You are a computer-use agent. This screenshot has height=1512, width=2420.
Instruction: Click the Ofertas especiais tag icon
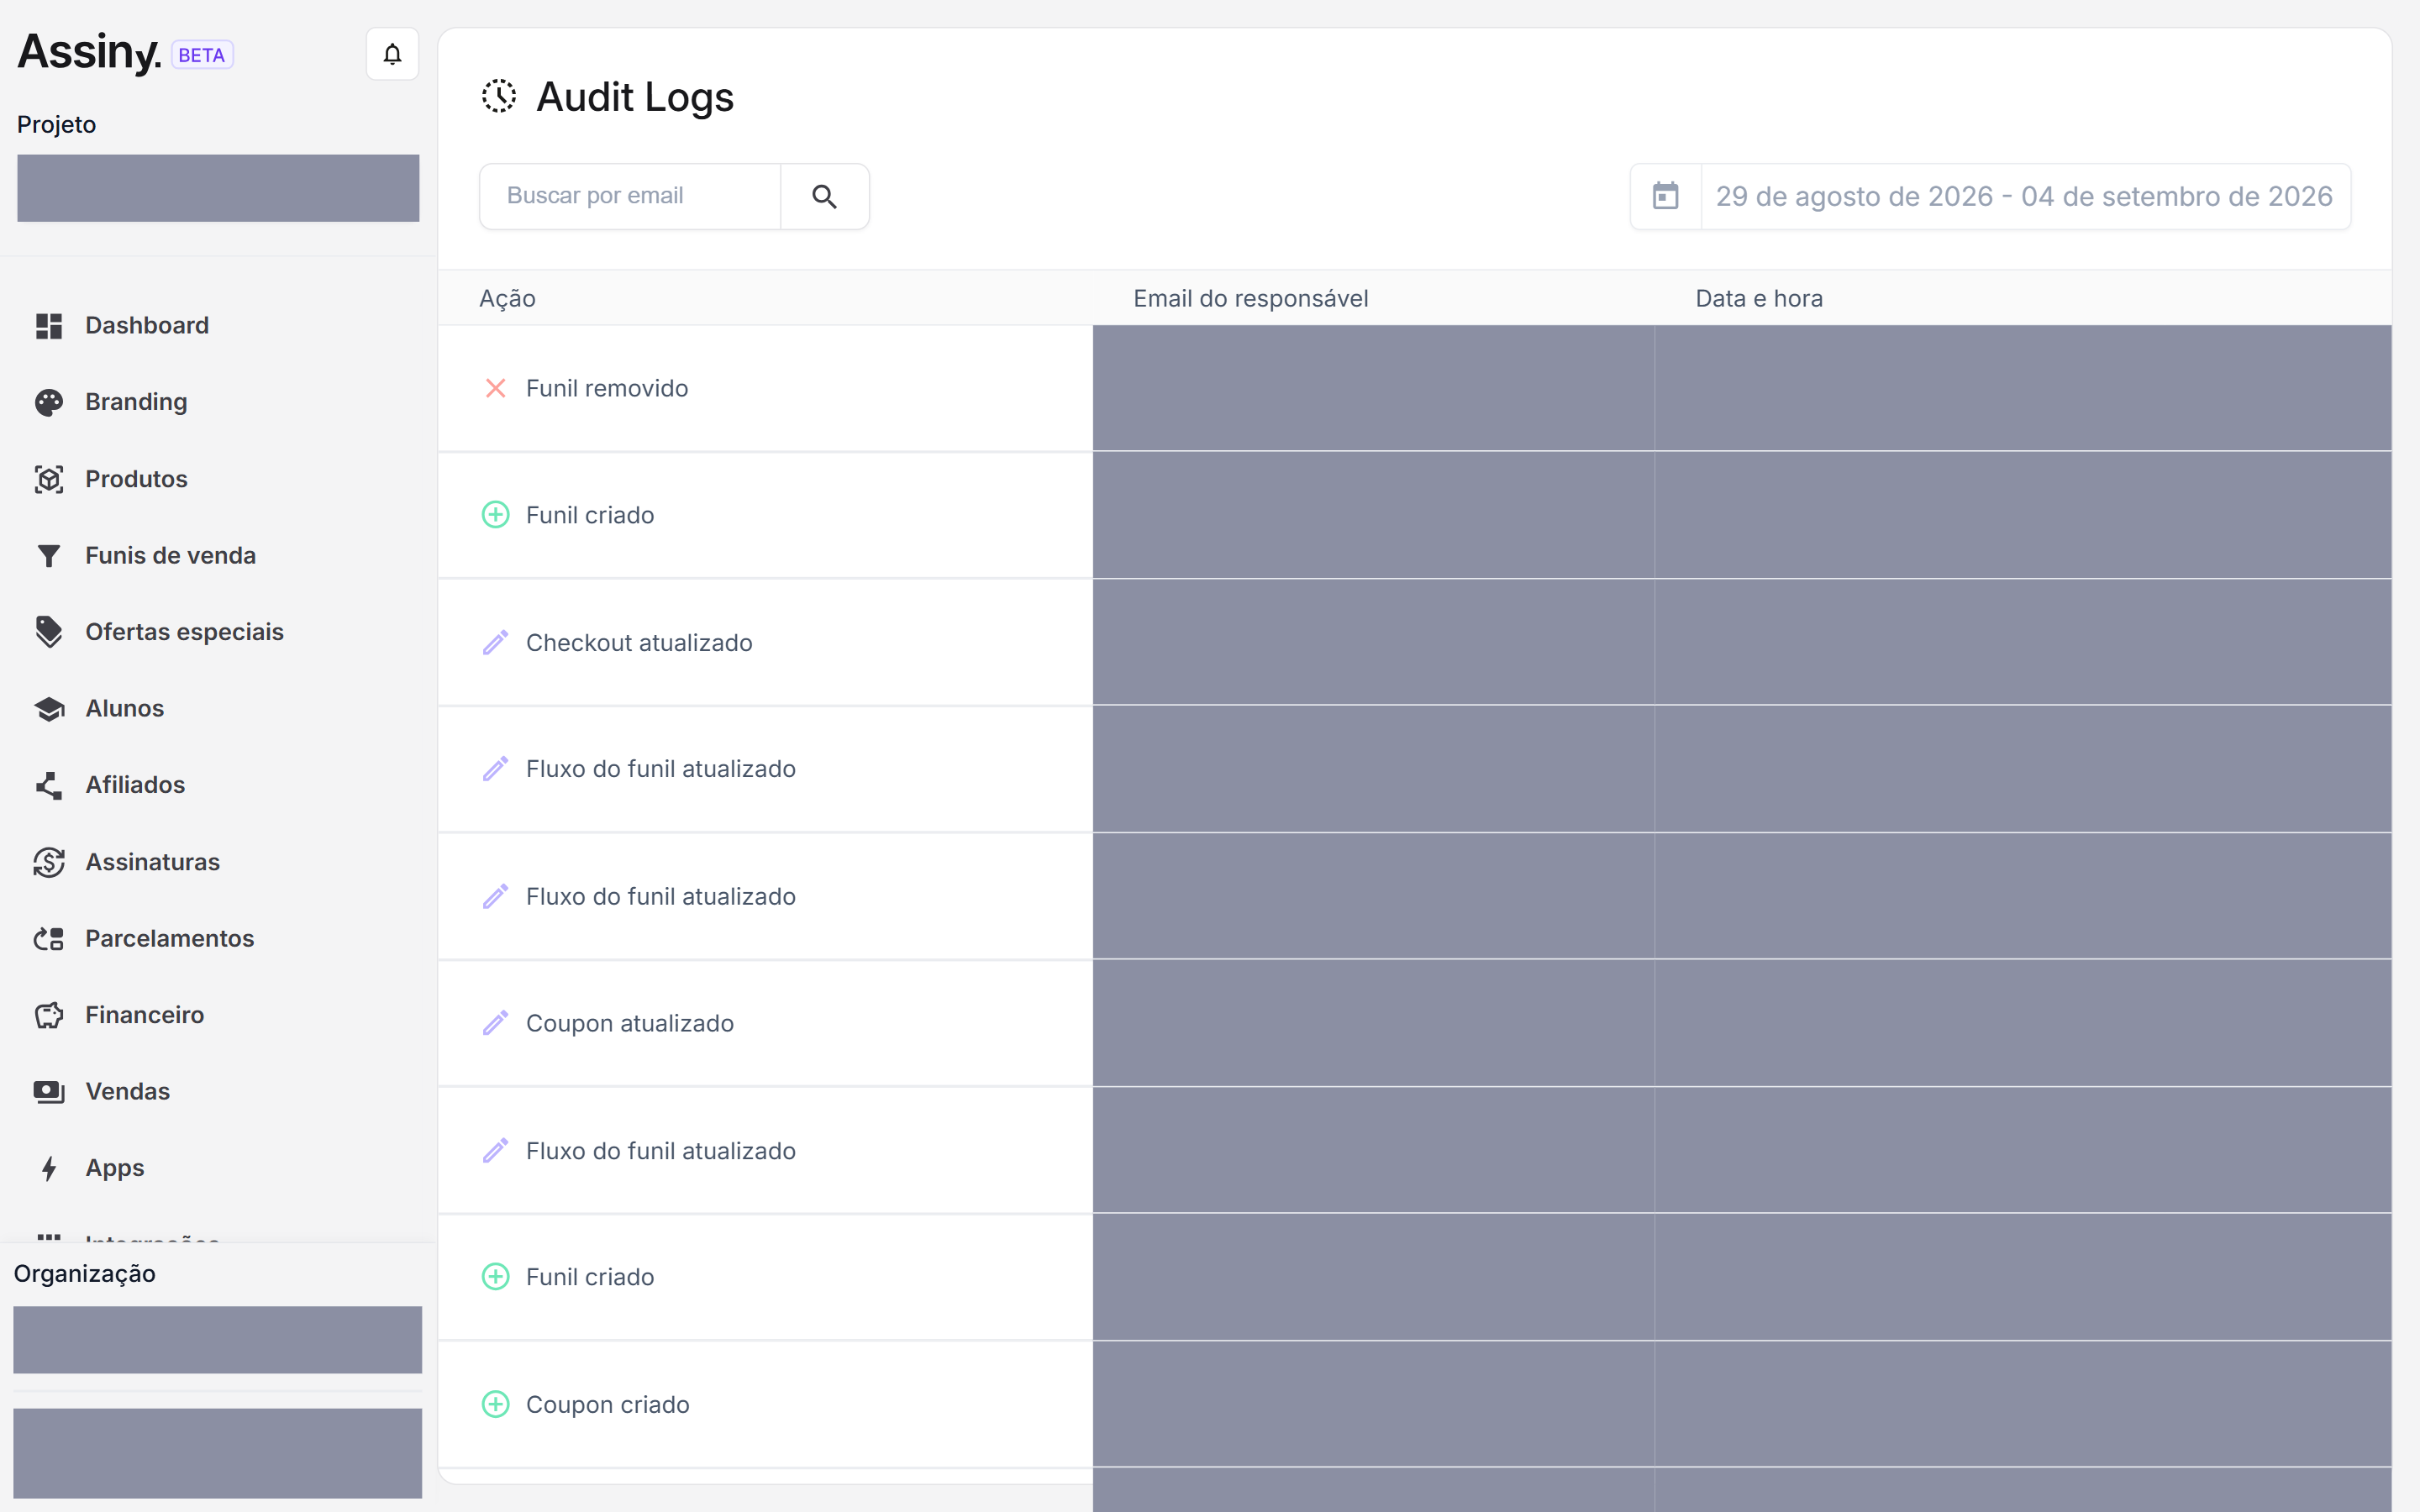49,632
